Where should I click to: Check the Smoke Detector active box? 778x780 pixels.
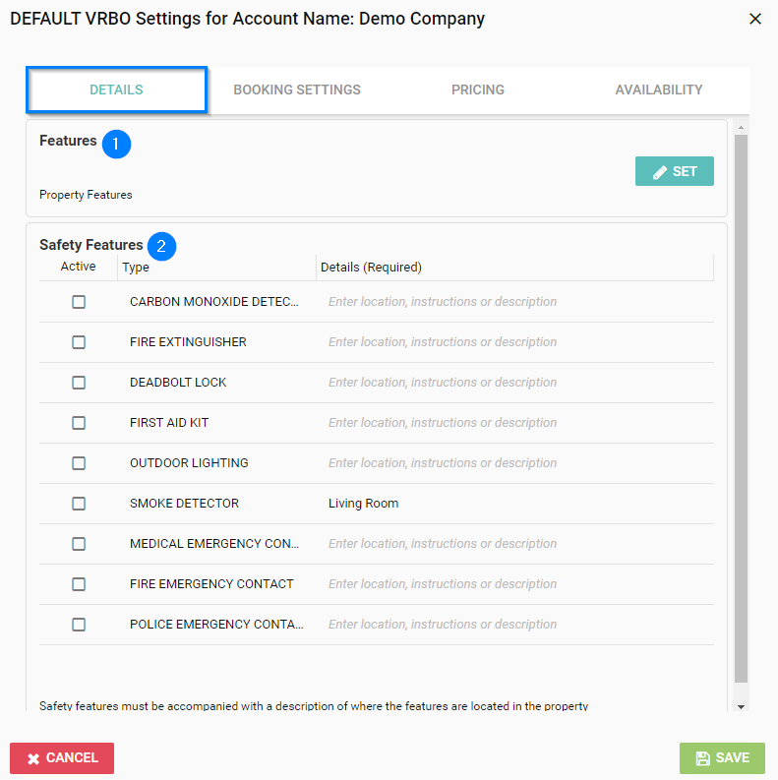pos(79,504)
